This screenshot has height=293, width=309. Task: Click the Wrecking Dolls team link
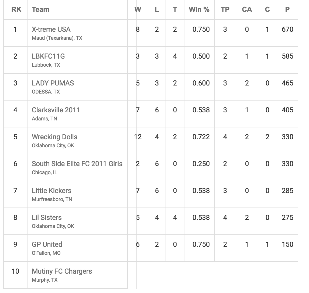54,137
